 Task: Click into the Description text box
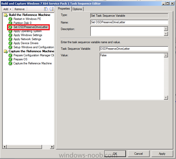point(127,31)
